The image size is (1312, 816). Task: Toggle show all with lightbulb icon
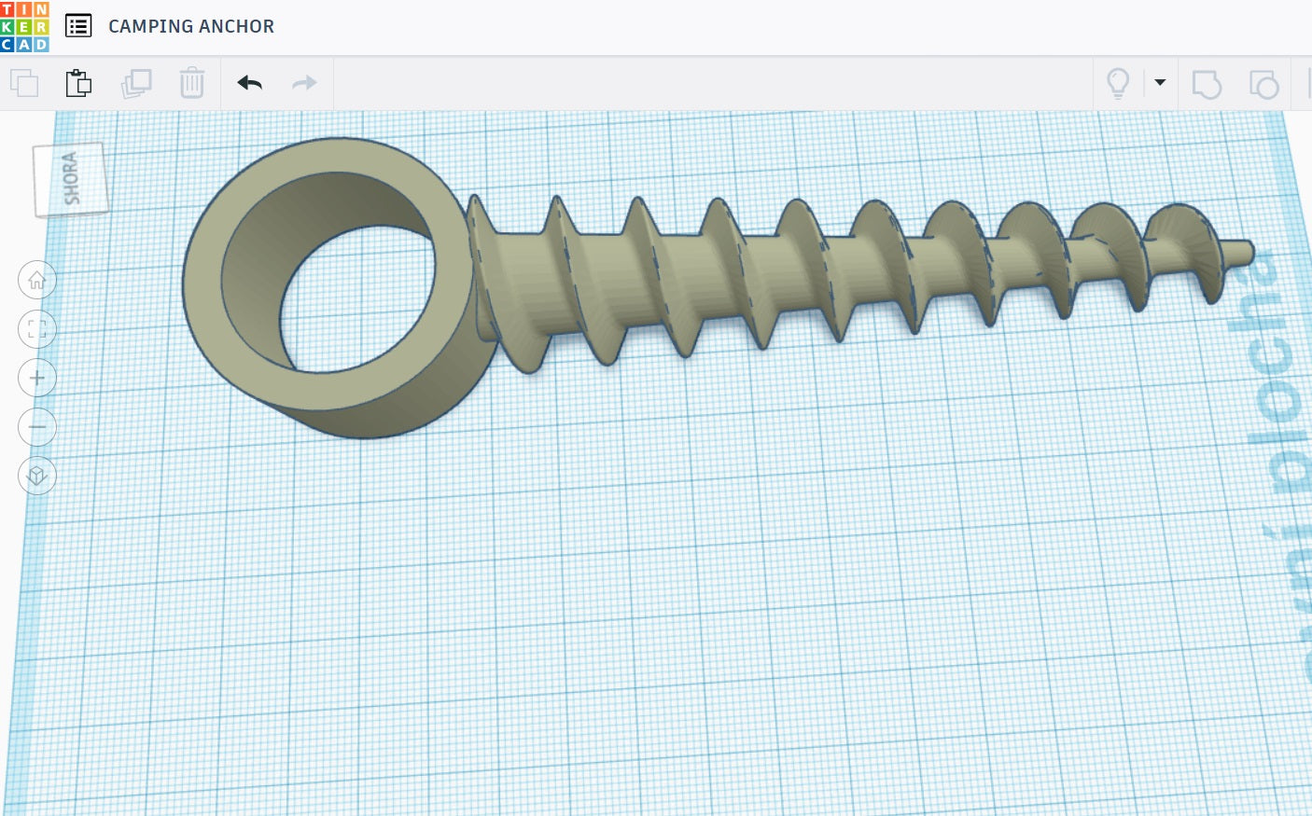coord(1118,83)
